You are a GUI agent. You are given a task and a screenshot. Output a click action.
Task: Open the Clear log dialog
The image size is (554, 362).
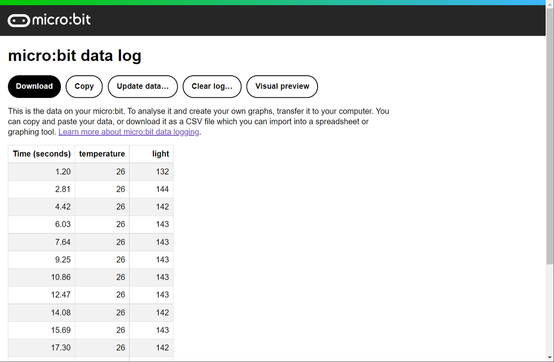coord(212,86)
